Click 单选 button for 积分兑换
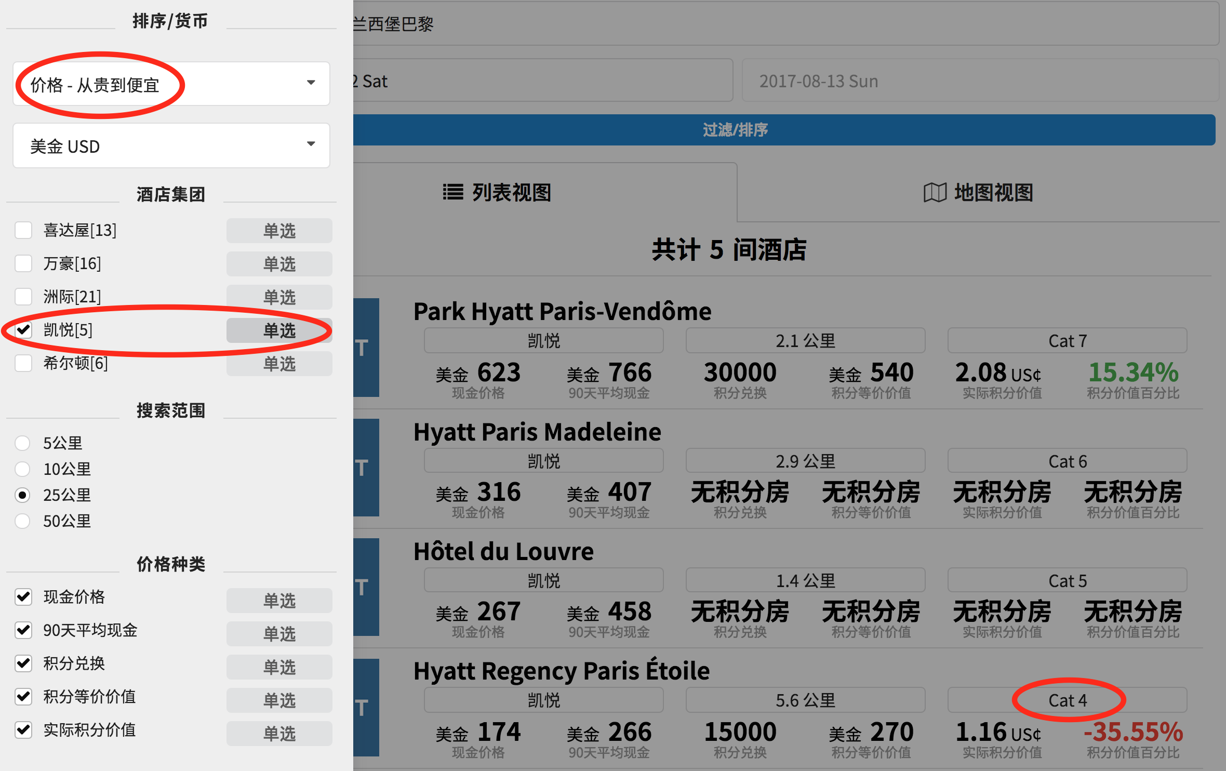This screenshot has width=1226, height=771. pos(279,667)
